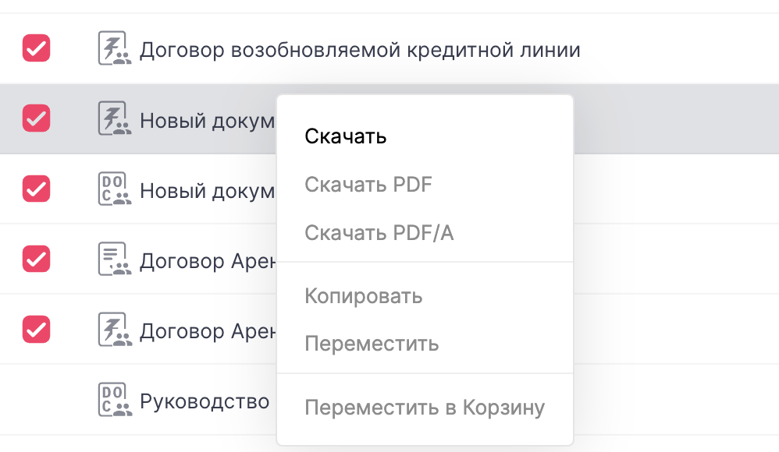Open the Руководство document name
The width and height of the screenshot is (779, 452).
[x=205, y=402]
